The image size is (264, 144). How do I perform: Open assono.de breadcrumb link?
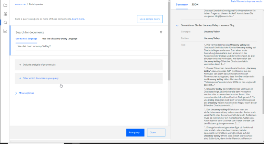click(20, 4)
